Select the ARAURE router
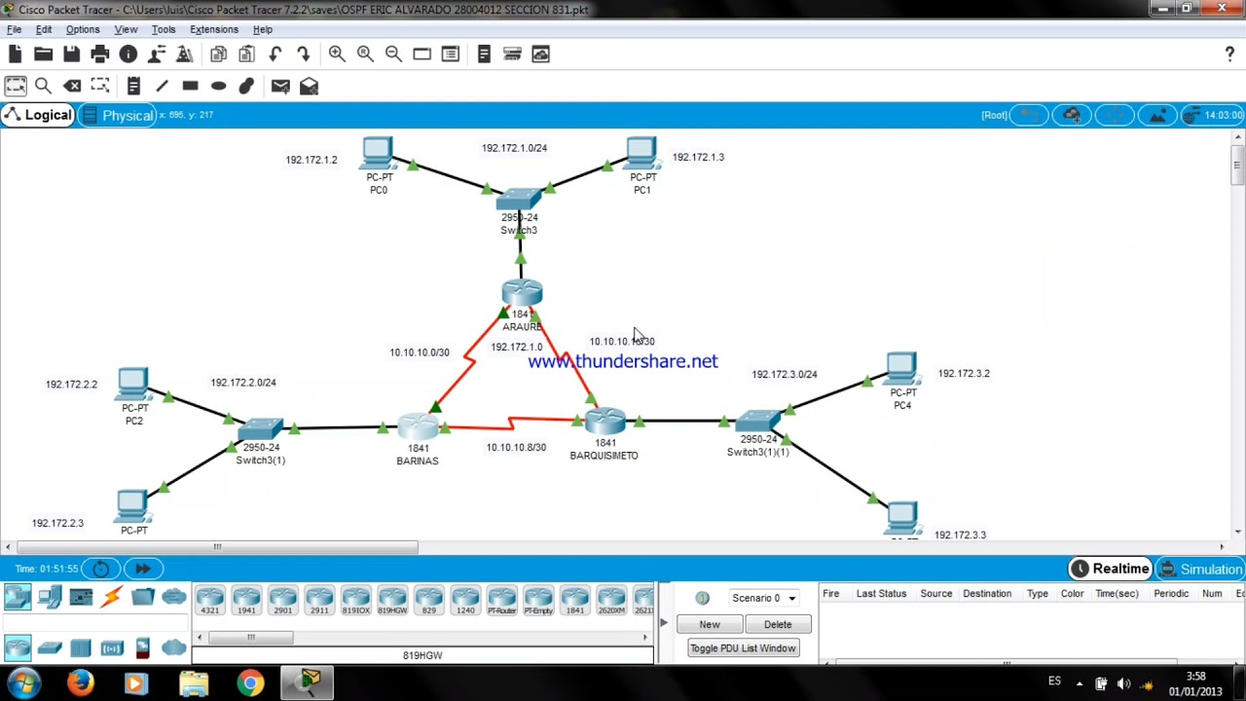Image resolution: width=1246 pixels, height=701 pixels. (x=522, y=294)
